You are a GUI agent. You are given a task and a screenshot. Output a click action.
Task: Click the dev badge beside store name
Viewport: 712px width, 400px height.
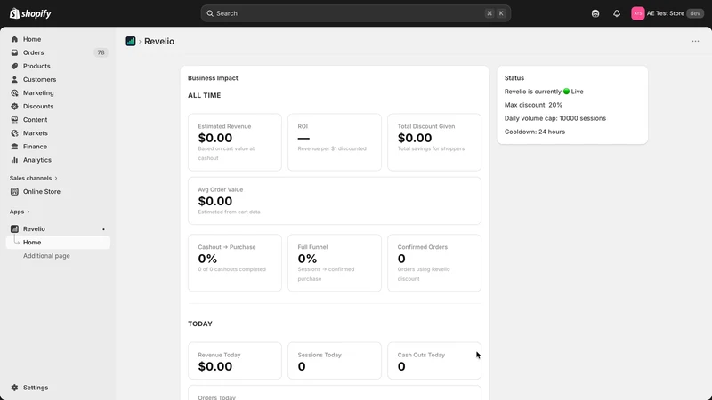pyautogui.click(x=695, y=13)
